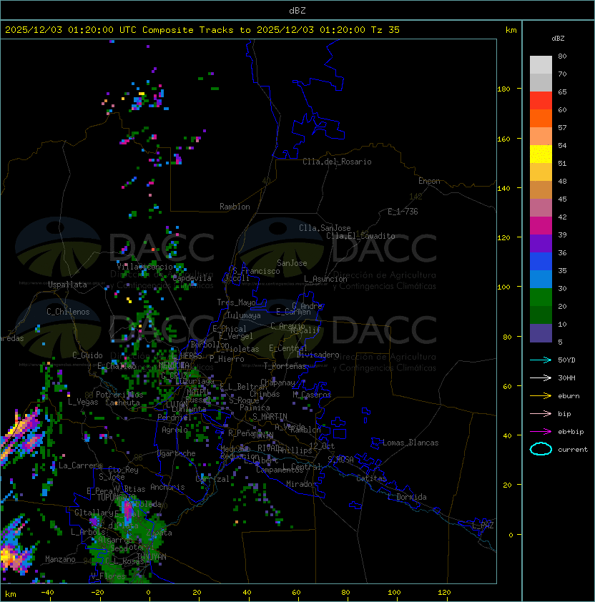Click the 'Uspallata' map label

67,285
